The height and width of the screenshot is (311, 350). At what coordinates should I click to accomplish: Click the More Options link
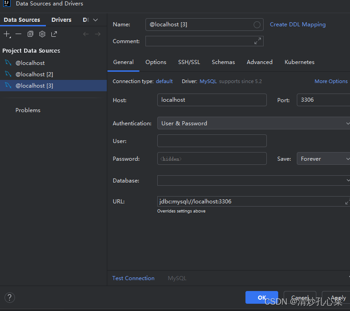331,81
